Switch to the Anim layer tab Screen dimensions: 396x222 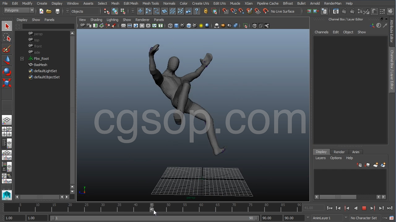[356, 152]
